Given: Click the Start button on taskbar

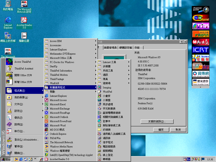Looking at the screenshot, I should point(6,159).
